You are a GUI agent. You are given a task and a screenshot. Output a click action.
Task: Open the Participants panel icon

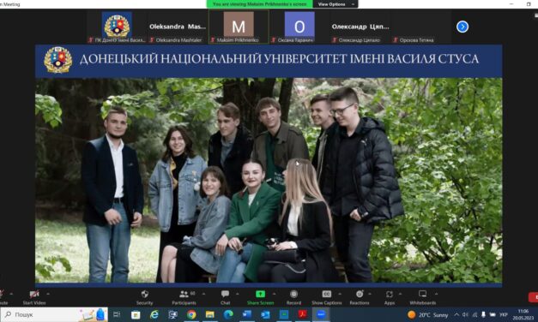[184, 294]
